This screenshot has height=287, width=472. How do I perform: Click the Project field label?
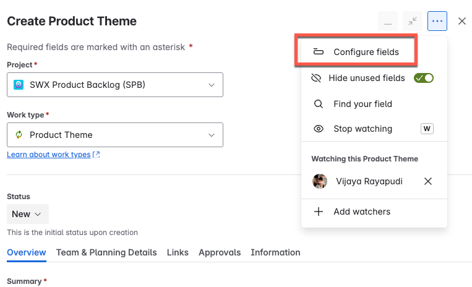point(20,65)
